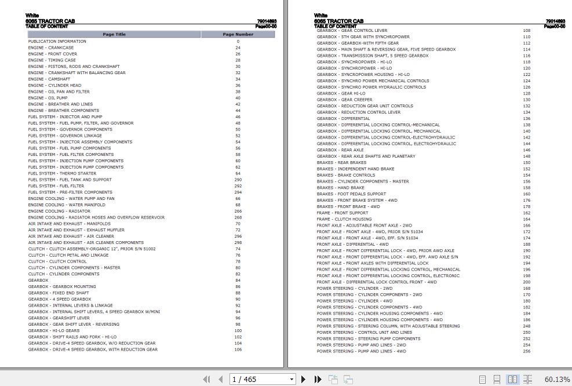Advance to the next page
Screen dimensions: 572x386
coord(304,379)
